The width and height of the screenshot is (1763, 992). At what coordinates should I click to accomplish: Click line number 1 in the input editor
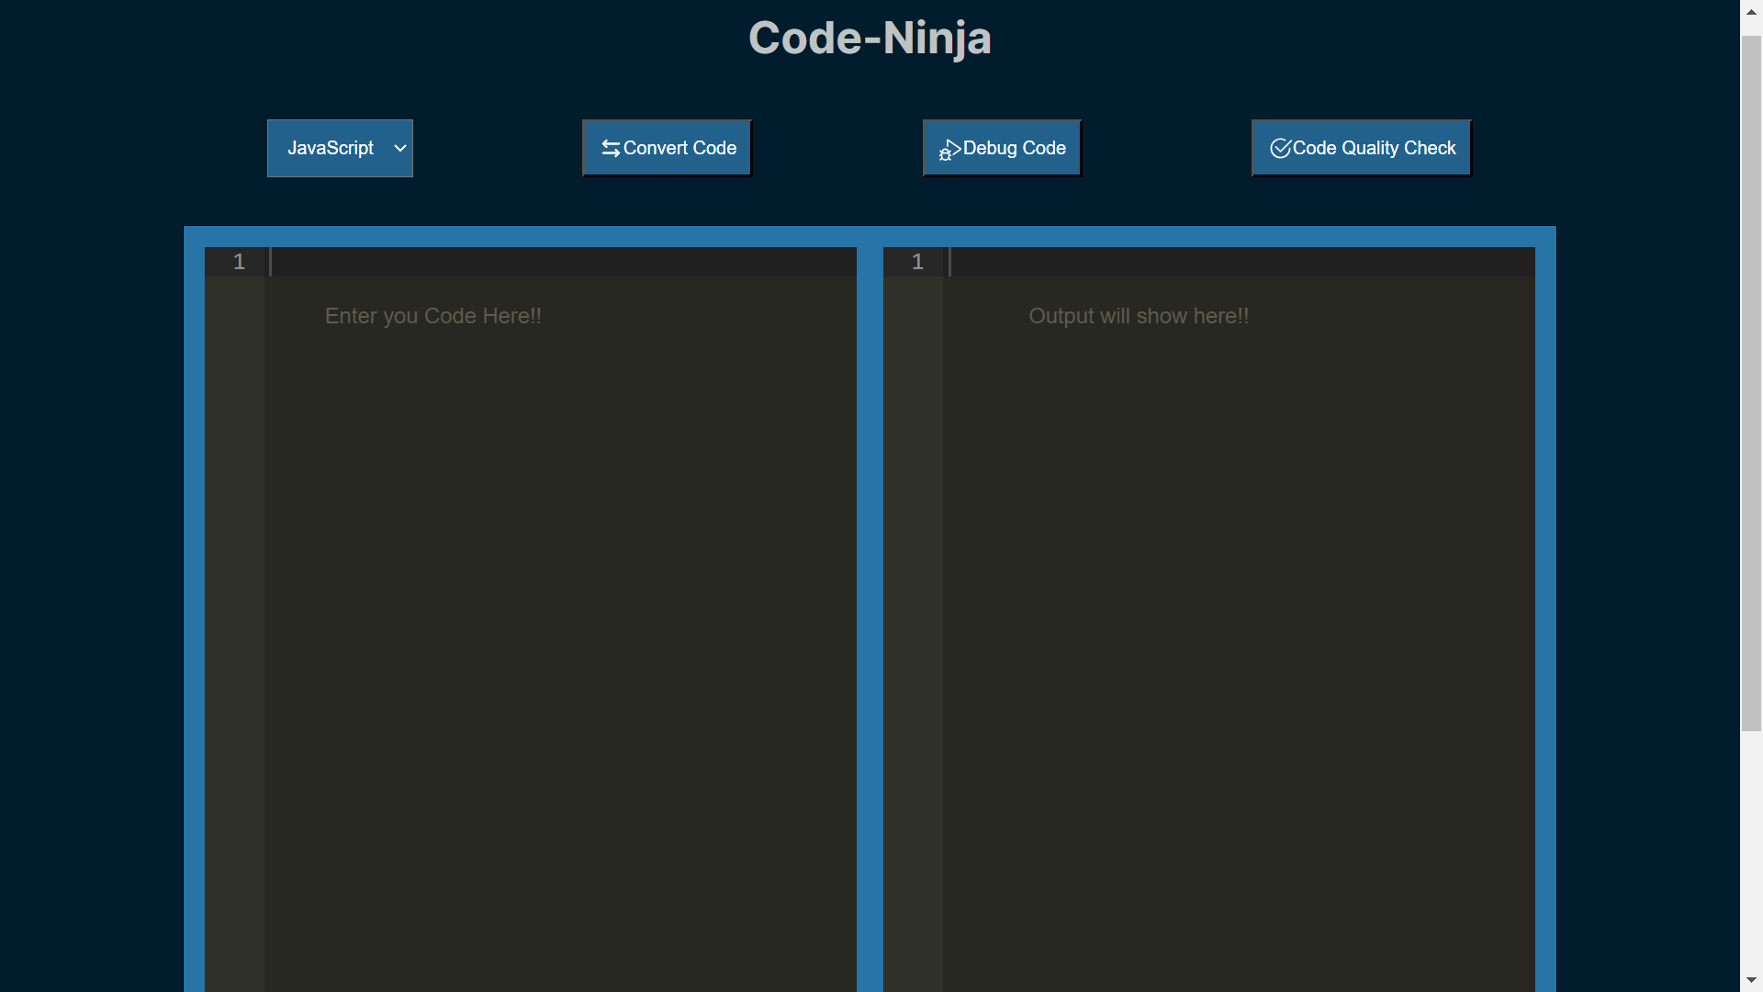tap(239, 263)
